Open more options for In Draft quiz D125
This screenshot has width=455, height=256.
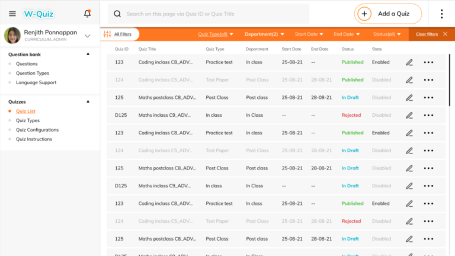428,185
